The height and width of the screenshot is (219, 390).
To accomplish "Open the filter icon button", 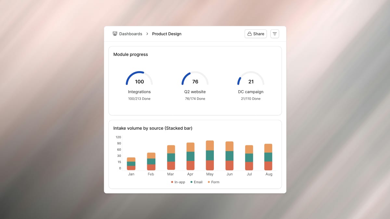I will point(275,34).
